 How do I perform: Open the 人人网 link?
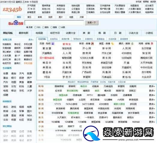(67, 53)
